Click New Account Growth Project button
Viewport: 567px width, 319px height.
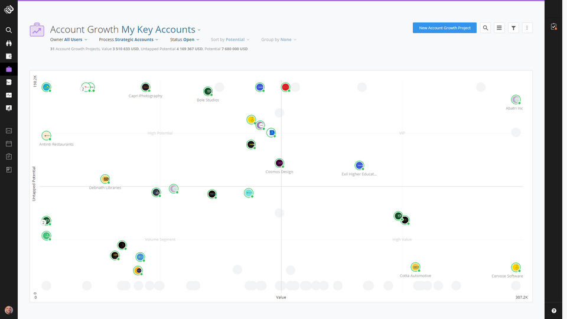(444, 28)
